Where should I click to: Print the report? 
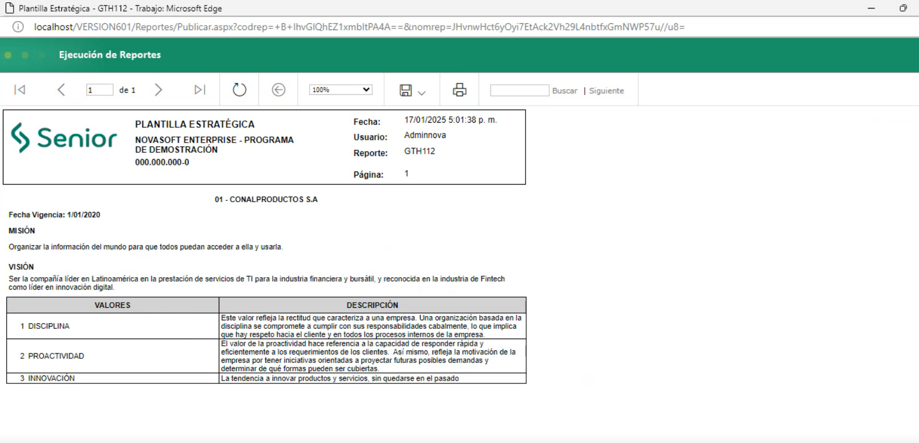pyautogui.click(x=460, y=90)
